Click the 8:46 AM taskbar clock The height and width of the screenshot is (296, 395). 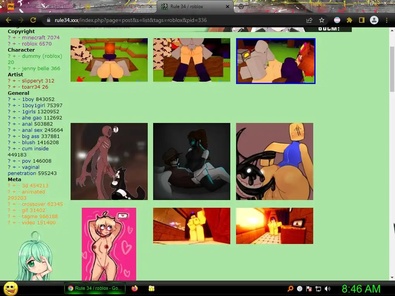[361, 289]
